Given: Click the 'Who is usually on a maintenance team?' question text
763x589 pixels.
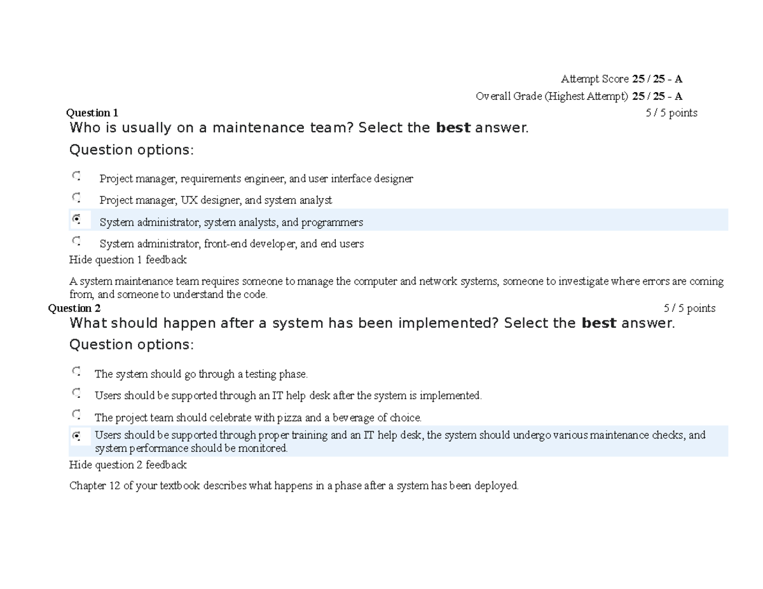Looking at the screenshot, I should tap(299, 128).
